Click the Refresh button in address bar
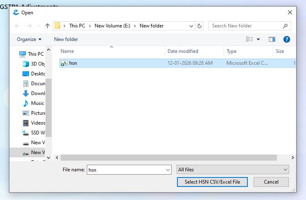306x200 pixels. pos(199,26)
